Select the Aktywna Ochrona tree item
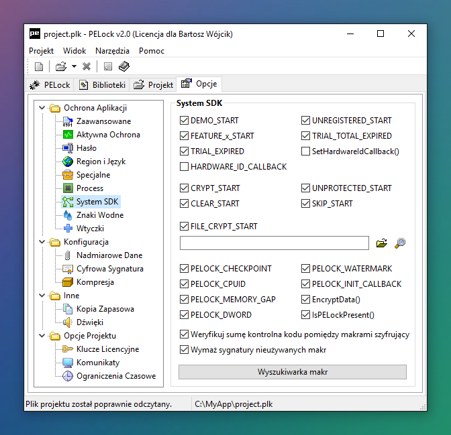This screenshot has width=451, height=435. [107, 135]
